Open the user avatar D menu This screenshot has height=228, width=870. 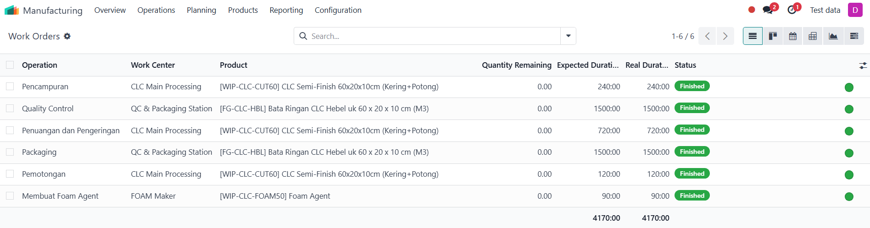(x=855, y=10)
